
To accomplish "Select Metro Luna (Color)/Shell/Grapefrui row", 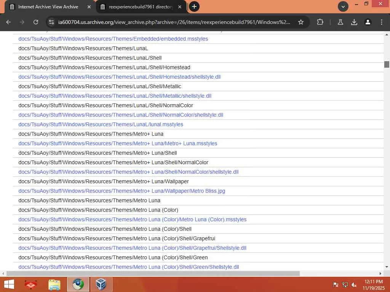I will (x=198, y=239).
